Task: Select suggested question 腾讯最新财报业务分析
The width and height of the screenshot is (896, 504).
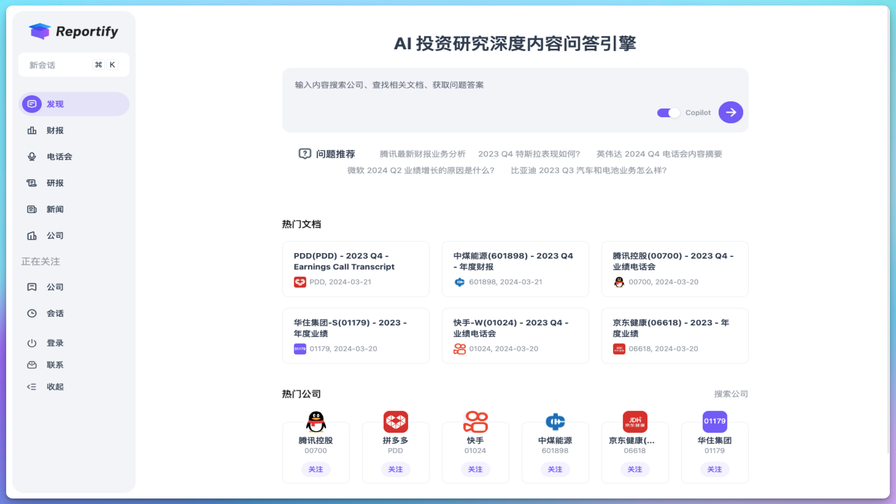Action: coord(422,154)
